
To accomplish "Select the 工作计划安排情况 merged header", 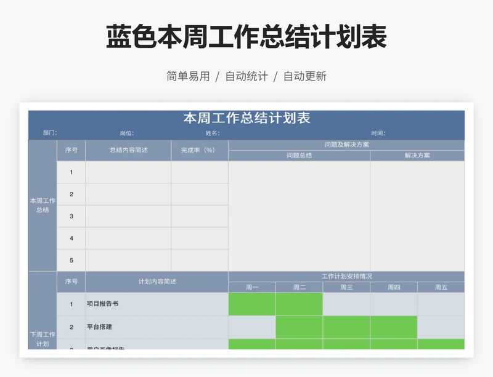I will (346, 277).
